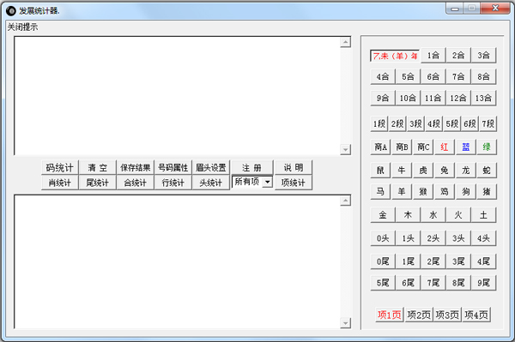Pick the green 绿 color button
Viewport: 515px width, 342px height.
pyautogui.click(x=487, y=147)
